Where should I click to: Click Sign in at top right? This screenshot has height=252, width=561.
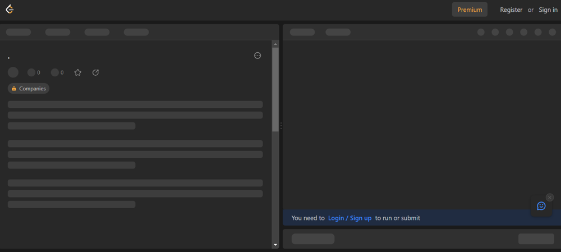click(x=548, y=10)
